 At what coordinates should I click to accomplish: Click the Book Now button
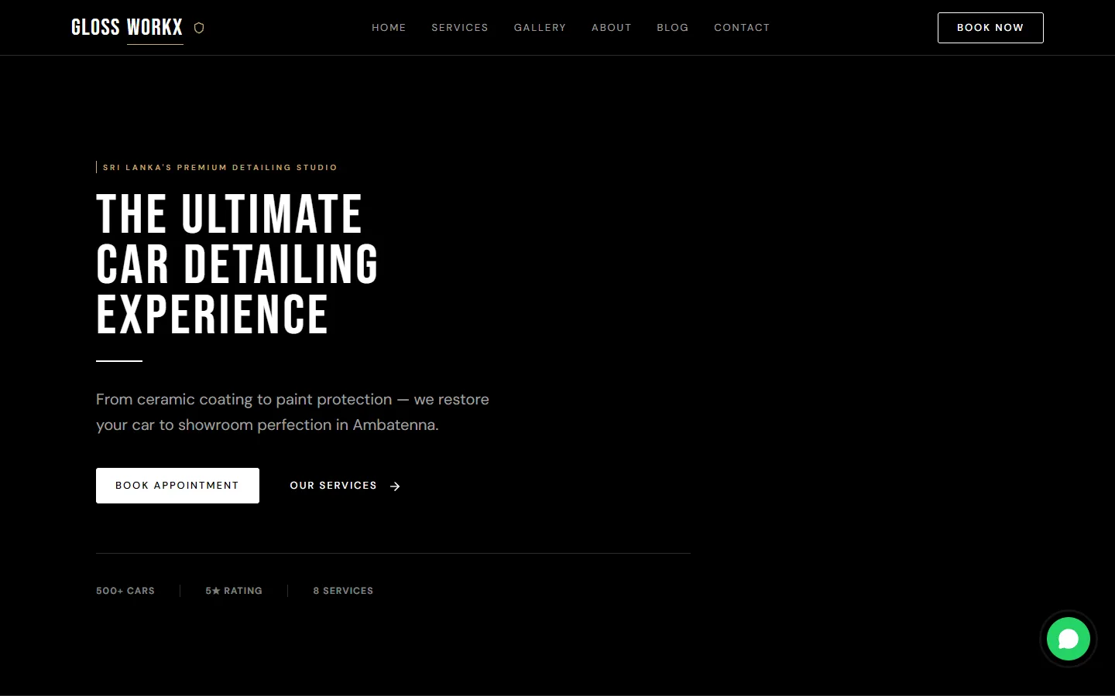point(990,28)
